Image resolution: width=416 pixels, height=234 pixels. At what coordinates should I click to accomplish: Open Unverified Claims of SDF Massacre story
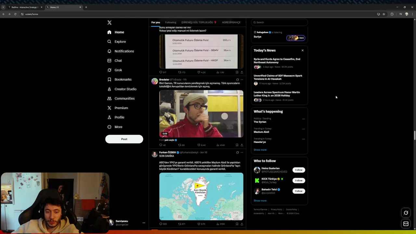click(279, 80)
